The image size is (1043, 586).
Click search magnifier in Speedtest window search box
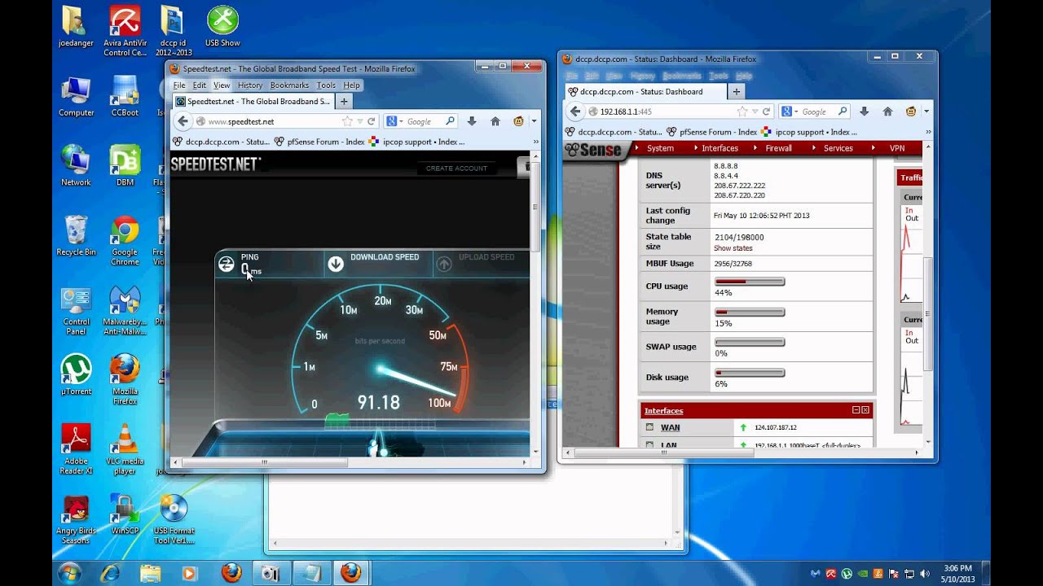coord(450,121)
